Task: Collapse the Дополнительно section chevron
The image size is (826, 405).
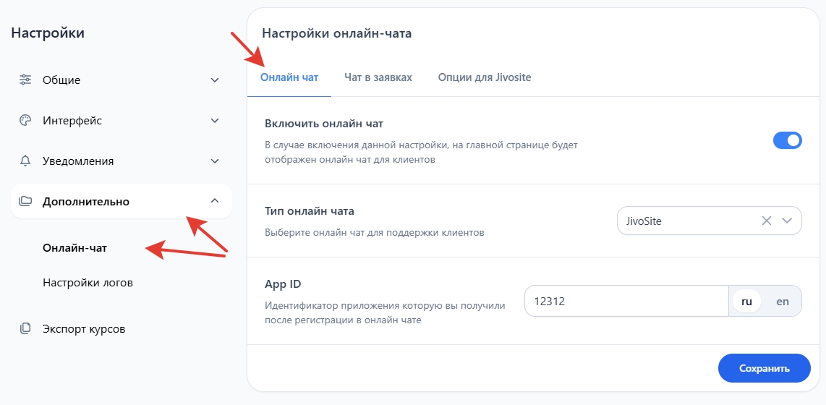Action: pyautogui.click(x=214, y=201)
